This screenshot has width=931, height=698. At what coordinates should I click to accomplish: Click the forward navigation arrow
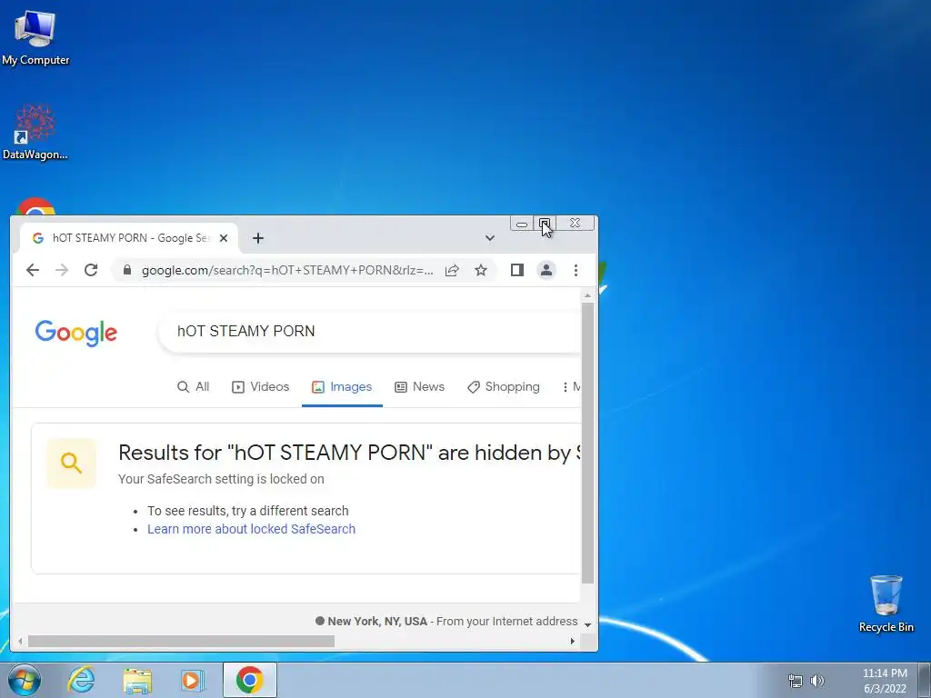point(62,271)
